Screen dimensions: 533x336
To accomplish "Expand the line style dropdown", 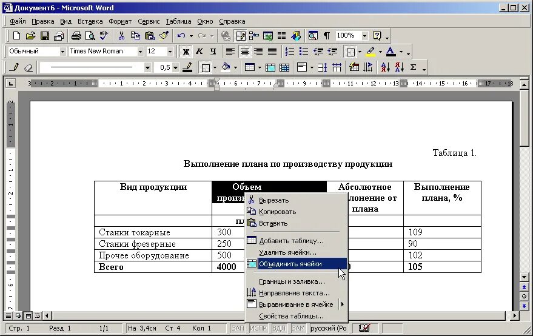I will 147,67.
